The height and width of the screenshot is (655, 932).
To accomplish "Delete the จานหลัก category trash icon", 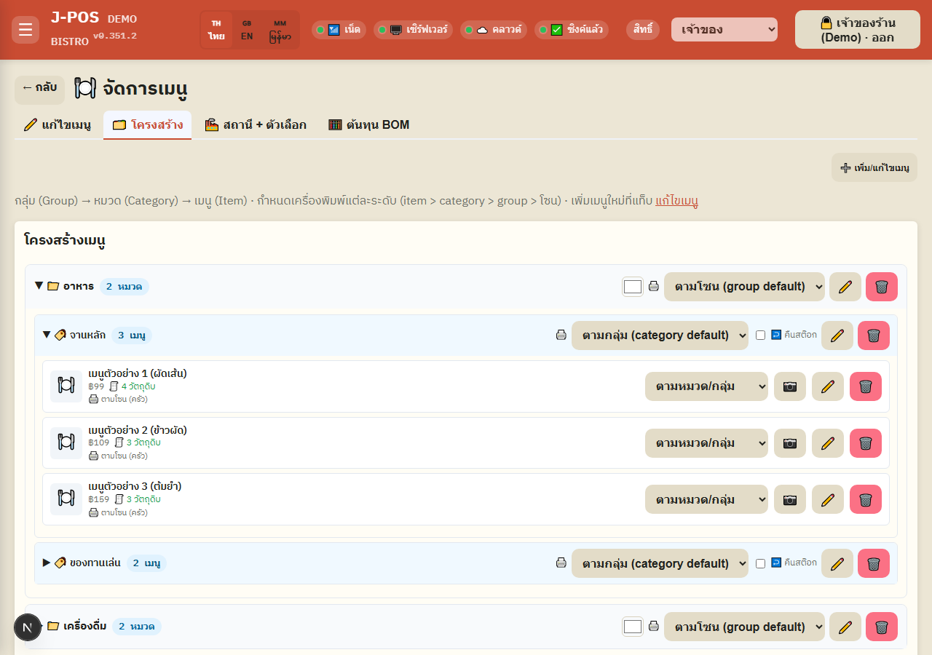I will click(x=874, y=336).
